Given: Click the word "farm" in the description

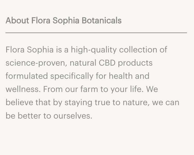Looking at the screenshot, I should [89, 89].
